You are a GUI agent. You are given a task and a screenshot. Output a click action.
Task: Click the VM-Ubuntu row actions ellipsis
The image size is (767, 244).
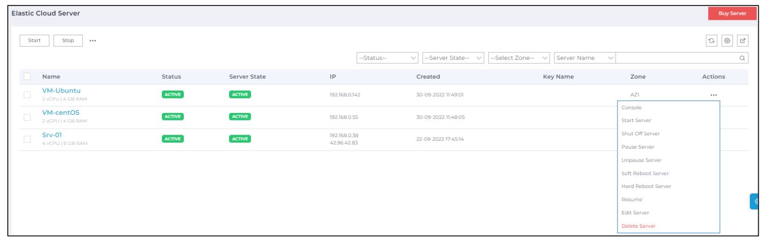pos(713,95)
